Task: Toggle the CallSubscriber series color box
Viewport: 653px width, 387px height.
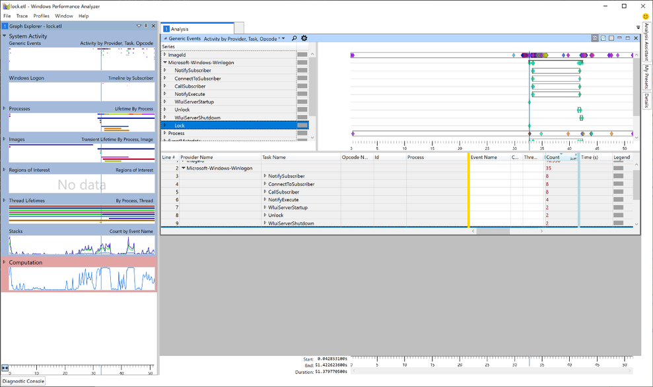Action: (302, 87)
